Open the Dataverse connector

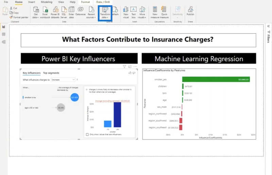tap(81, 11)
